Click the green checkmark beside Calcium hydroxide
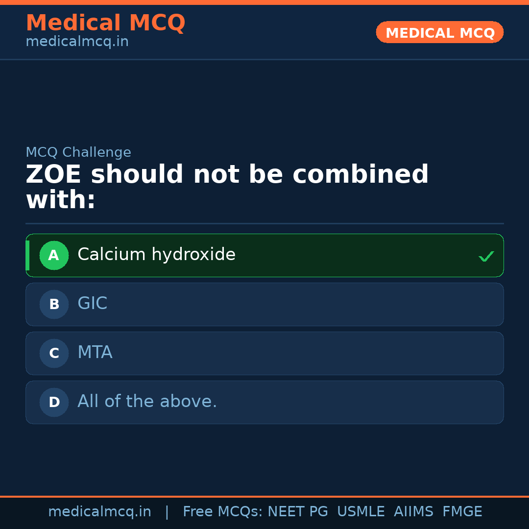The image size is (529, 529). pyautogui.click(x=486, y=256)
